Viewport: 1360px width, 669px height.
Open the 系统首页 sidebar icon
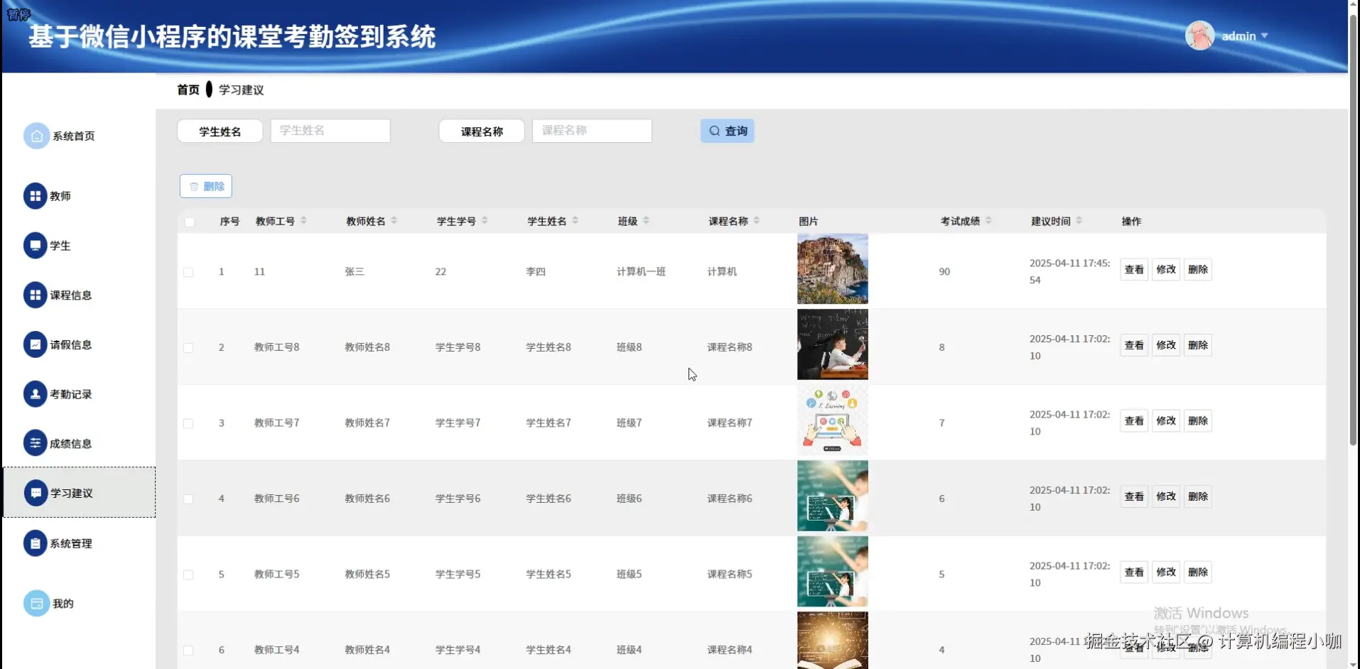(x=36, y=136)
